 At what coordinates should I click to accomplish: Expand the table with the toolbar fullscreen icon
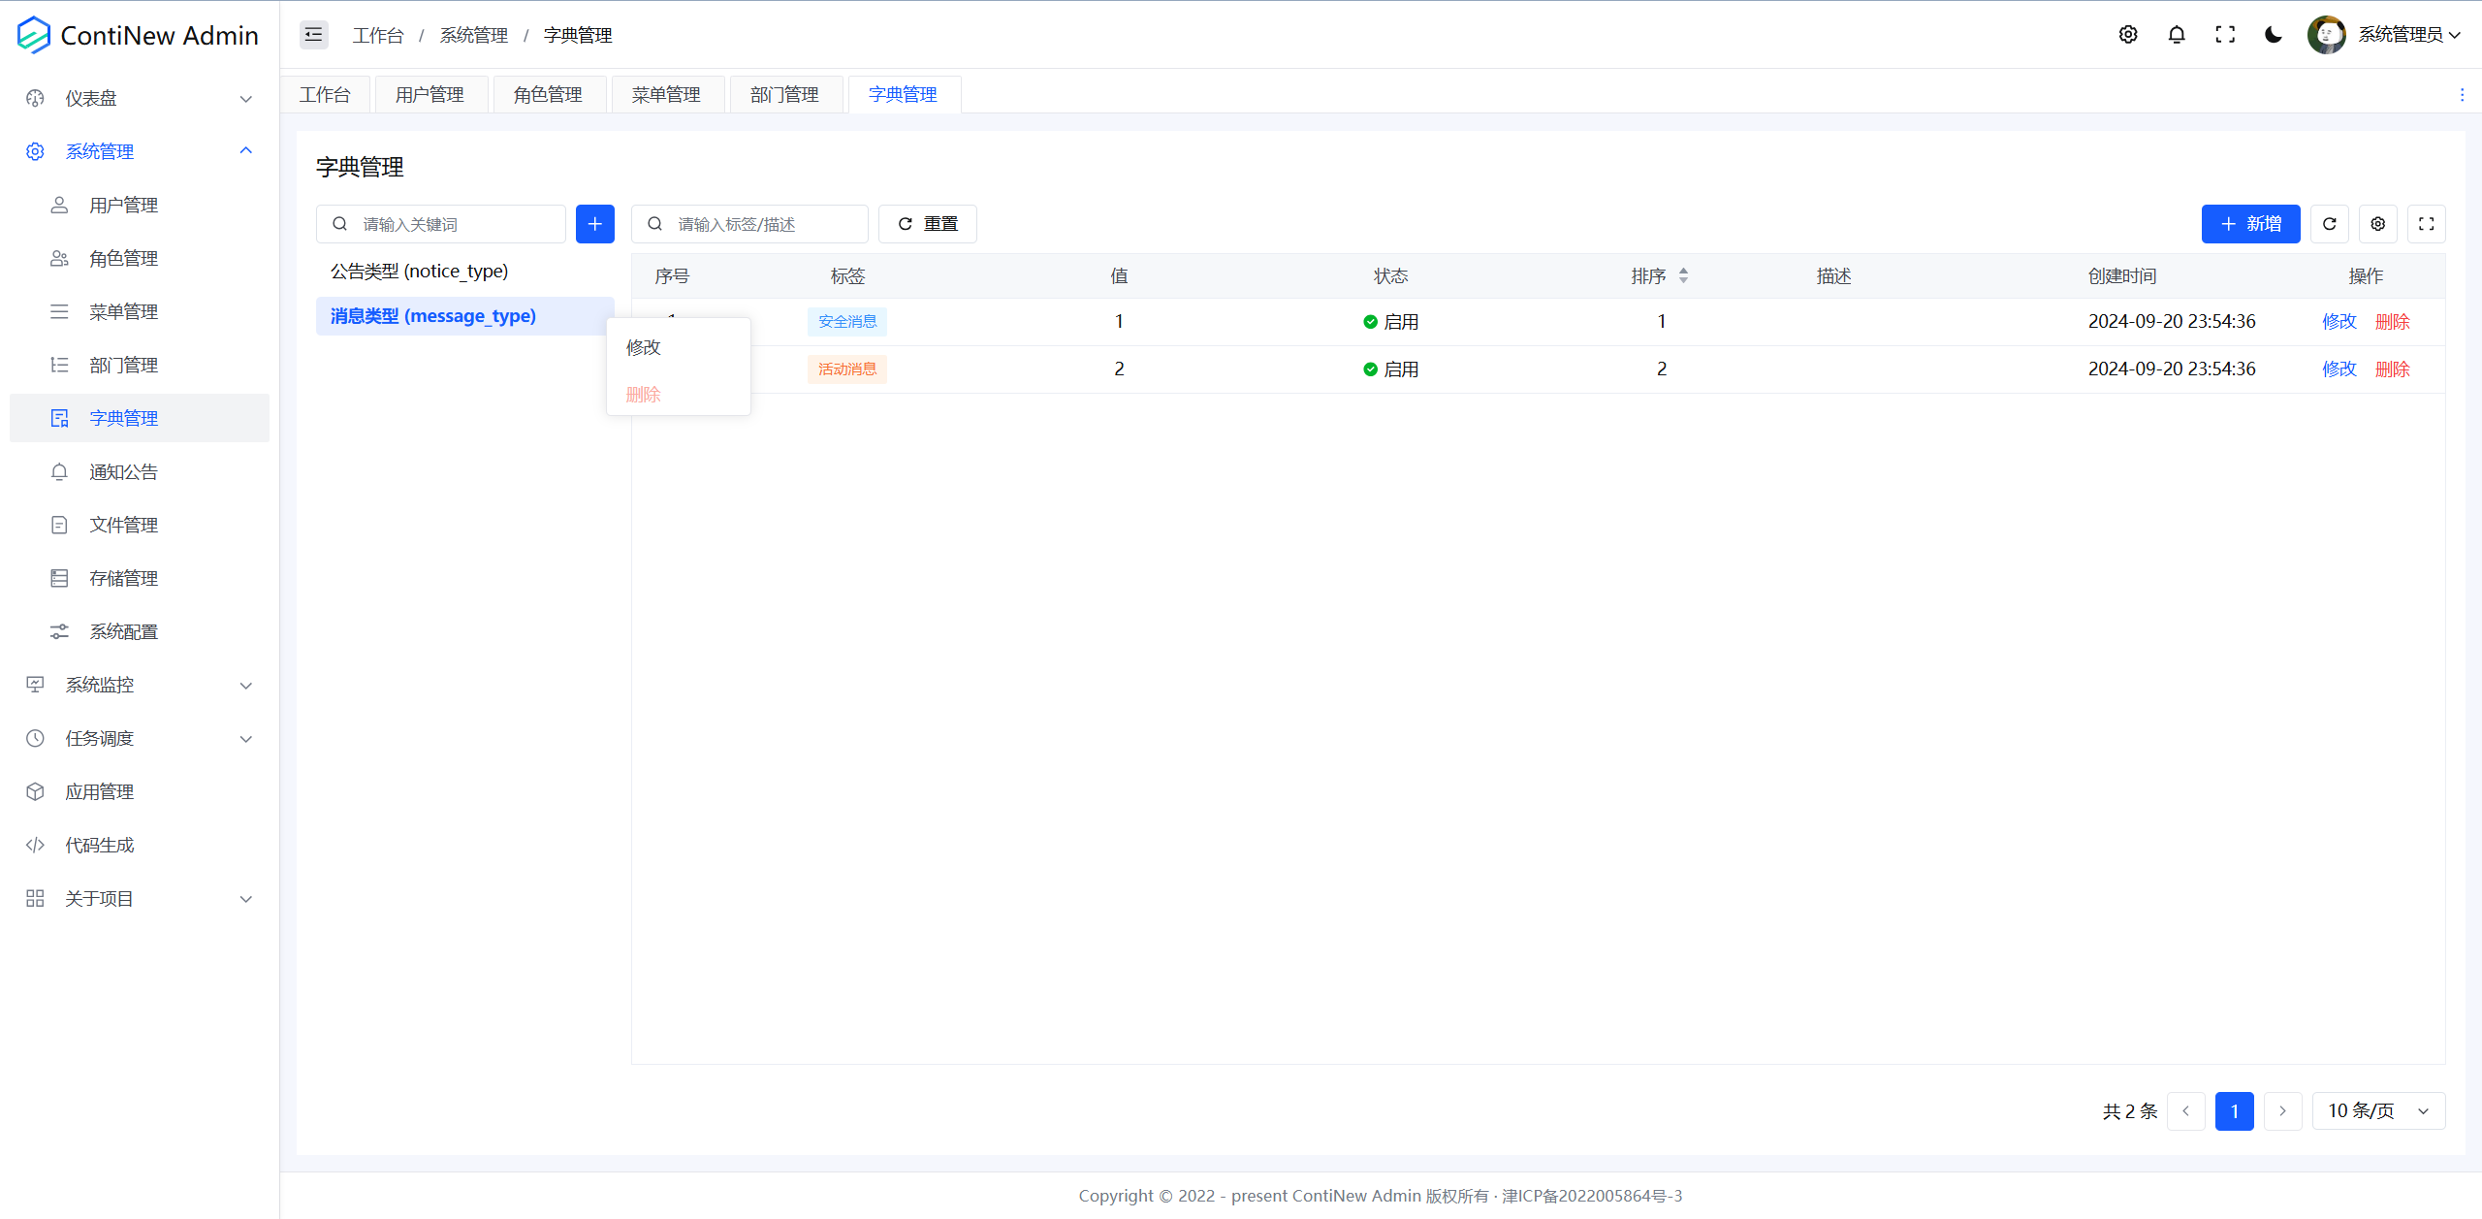pos(2427,224)
